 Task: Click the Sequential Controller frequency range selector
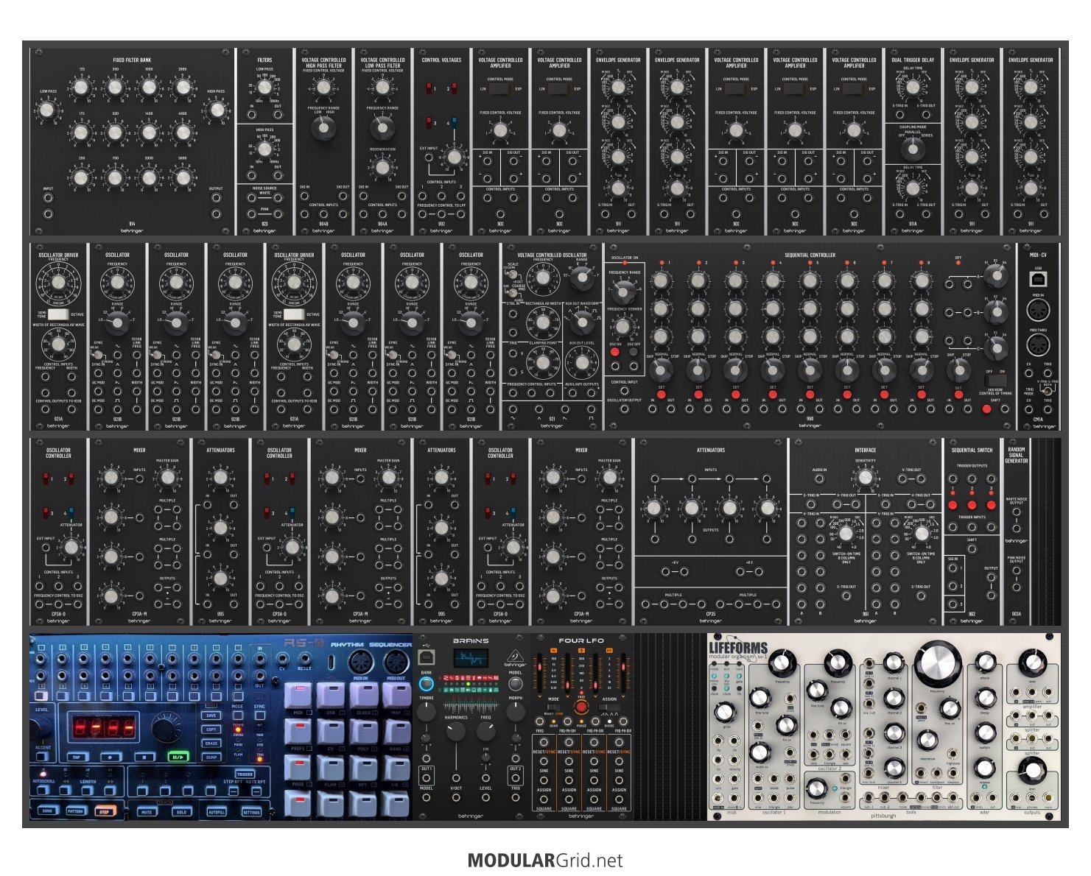(625, 290)
